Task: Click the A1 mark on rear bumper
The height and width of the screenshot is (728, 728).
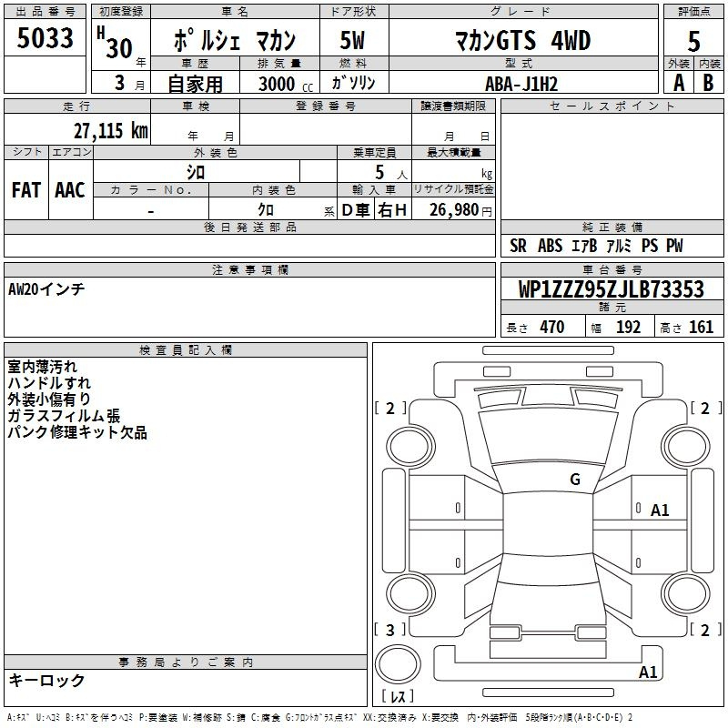Action: (x=648, y=672)
